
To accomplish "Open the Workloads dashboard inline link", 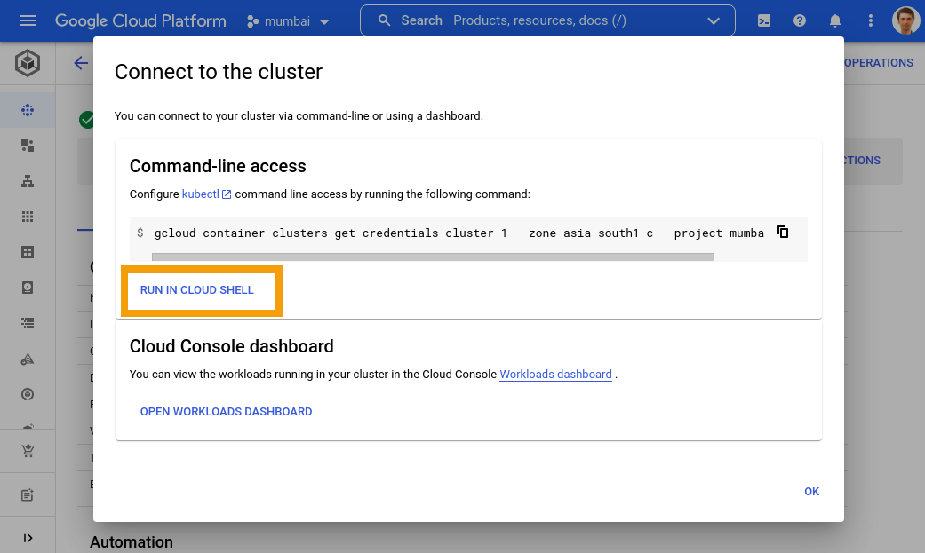I will pyautogui.click(x=555, y=375).
